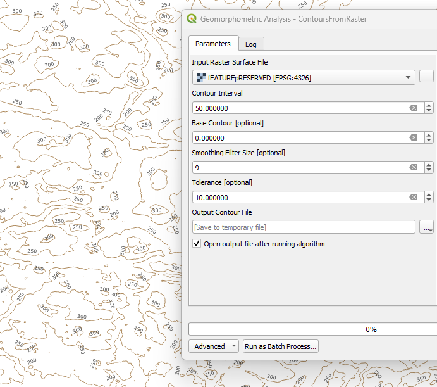
Task: Clear the Base Contour value
Action: 413,138
